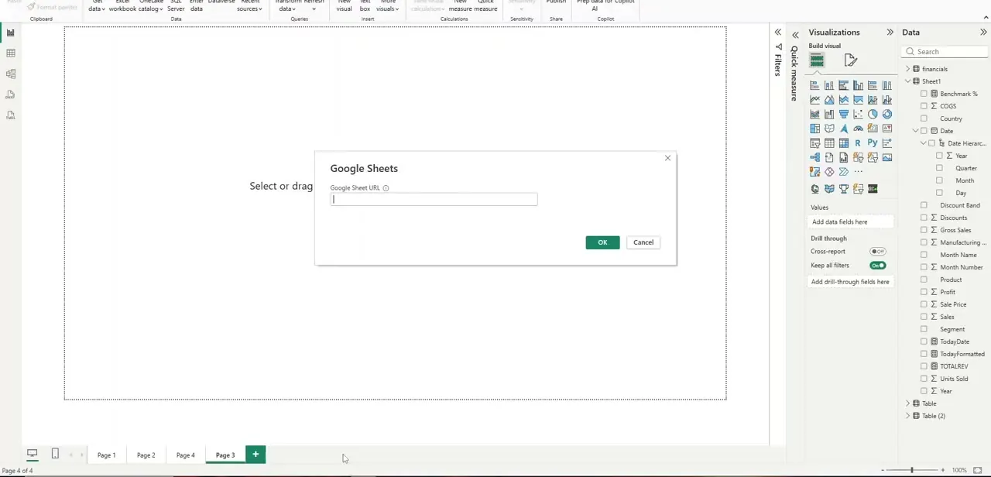Zoom out with the minus button

pos(883,470)
